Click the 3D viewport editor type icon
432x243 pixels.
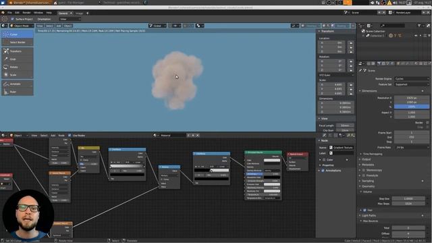[3, 26]
